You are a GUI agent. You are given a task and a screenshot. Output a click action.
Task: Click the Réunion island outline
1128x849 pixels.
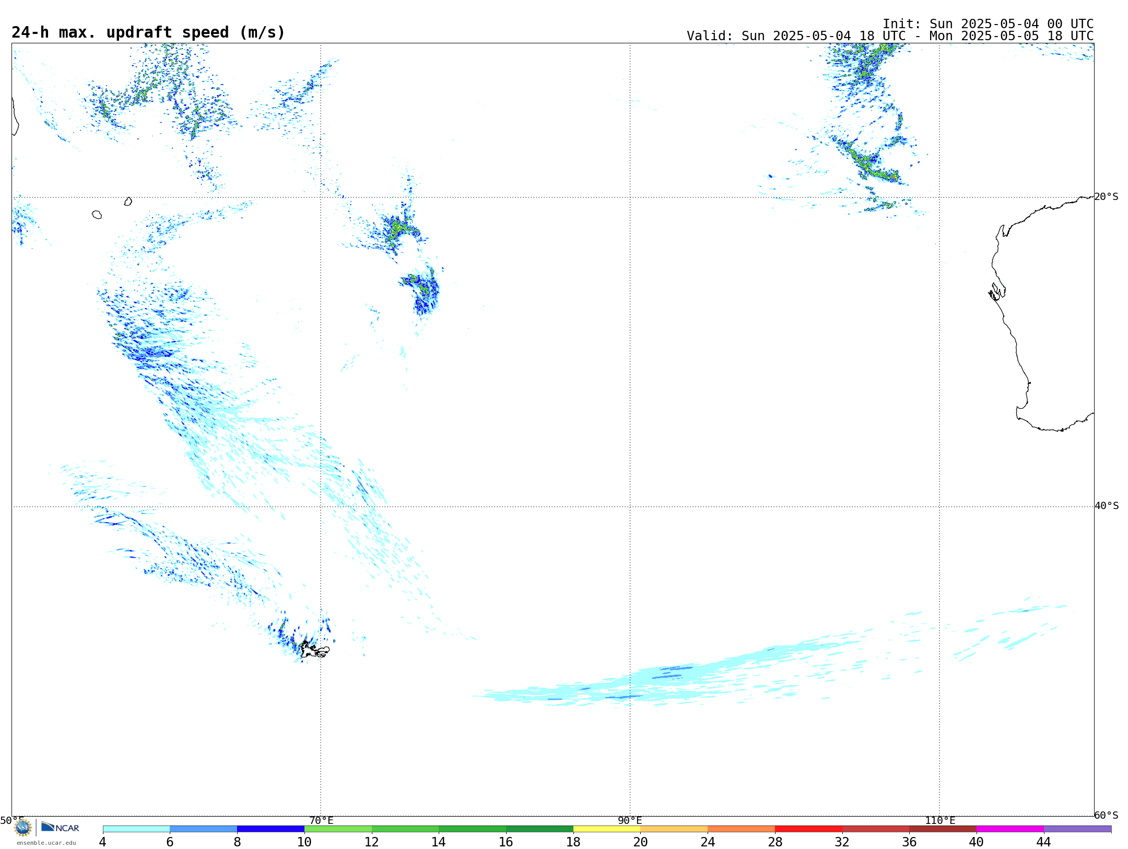tap(97, 215)
